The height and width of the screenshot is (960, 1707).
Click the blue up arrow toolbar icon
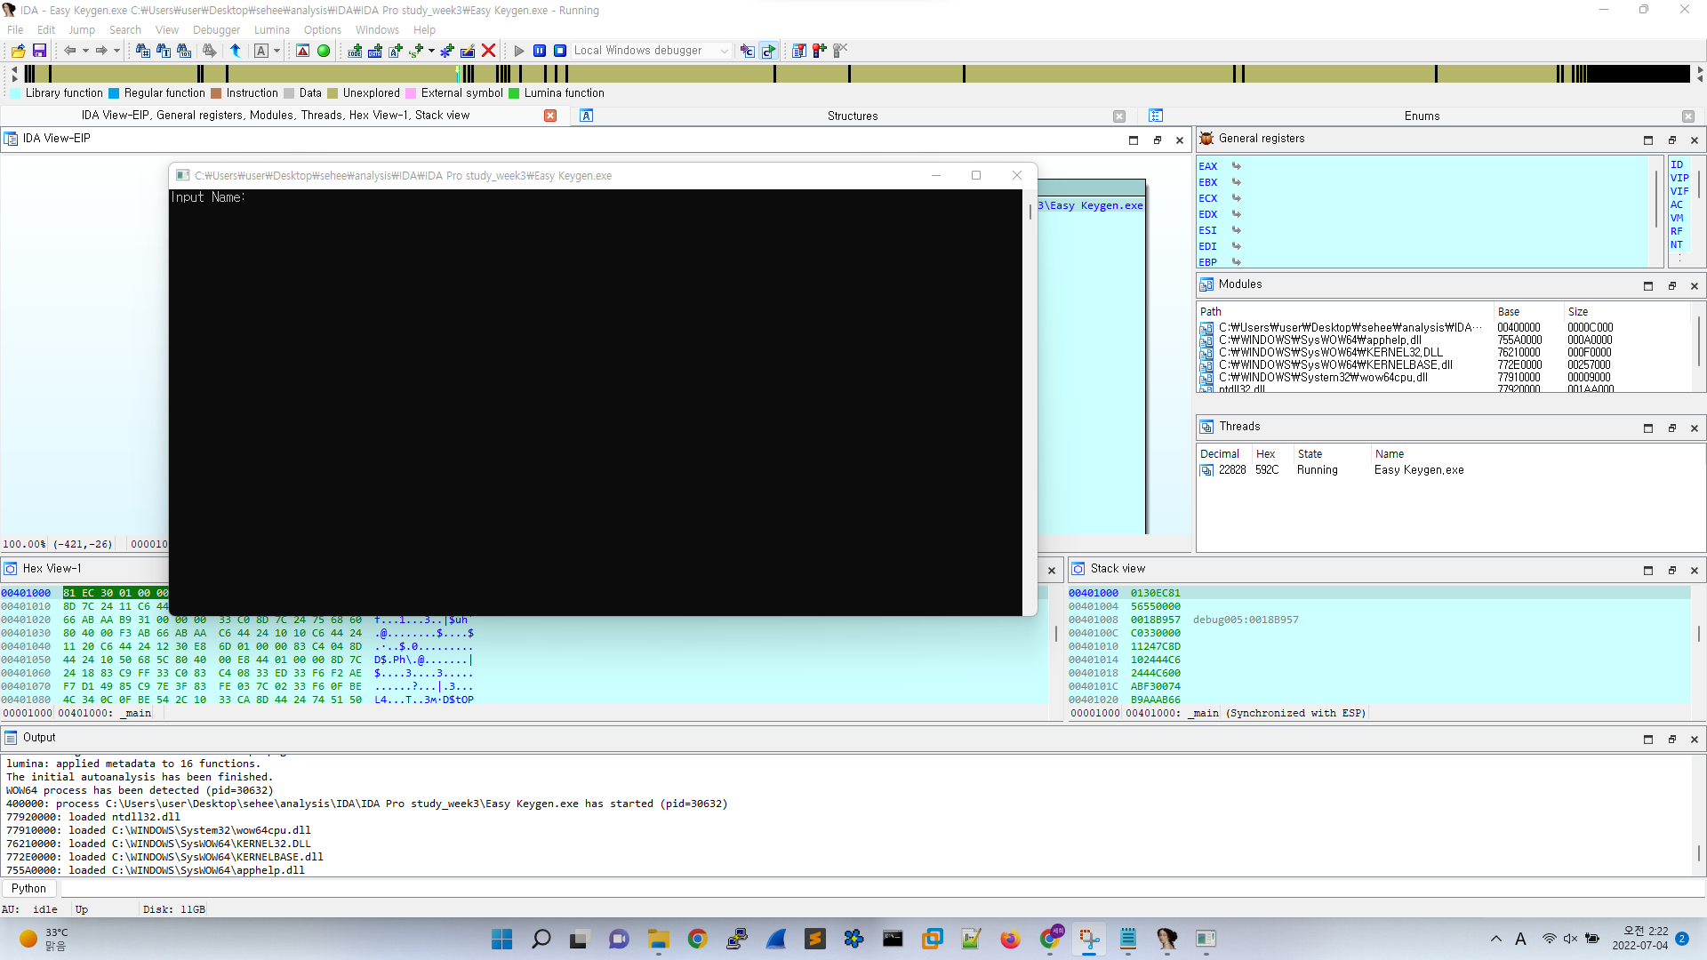236,51
